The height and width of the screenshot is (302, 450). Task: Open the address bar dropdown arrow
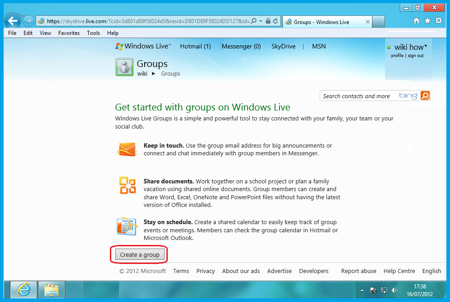pos(261,21)
